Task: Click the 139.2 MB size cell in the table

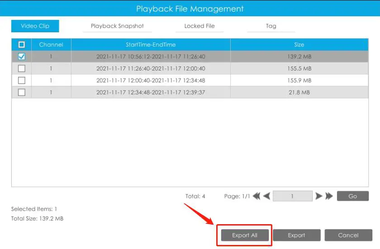Action: [299, 56]
